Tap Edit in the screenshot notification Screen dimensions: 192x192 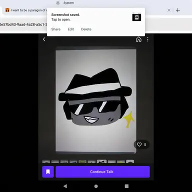(71, 29)
